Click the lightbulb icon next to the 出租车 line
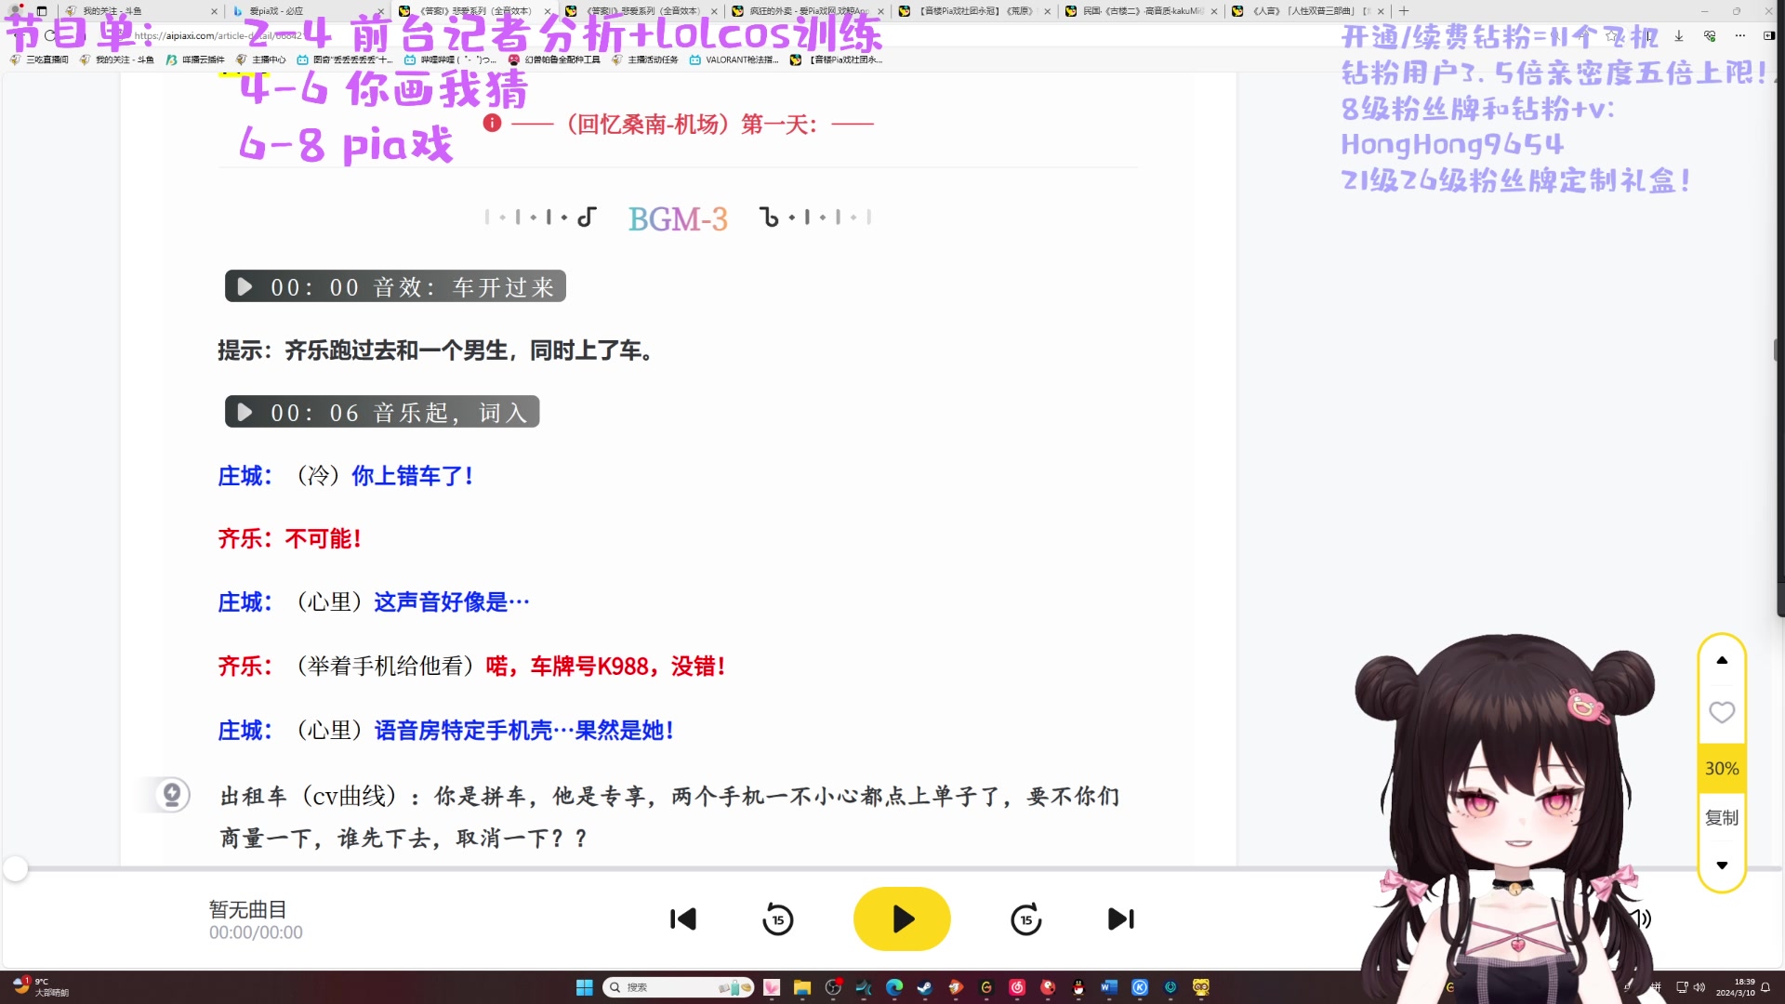The width and height of the screenshot is (1785, 1004). [171, 795]
